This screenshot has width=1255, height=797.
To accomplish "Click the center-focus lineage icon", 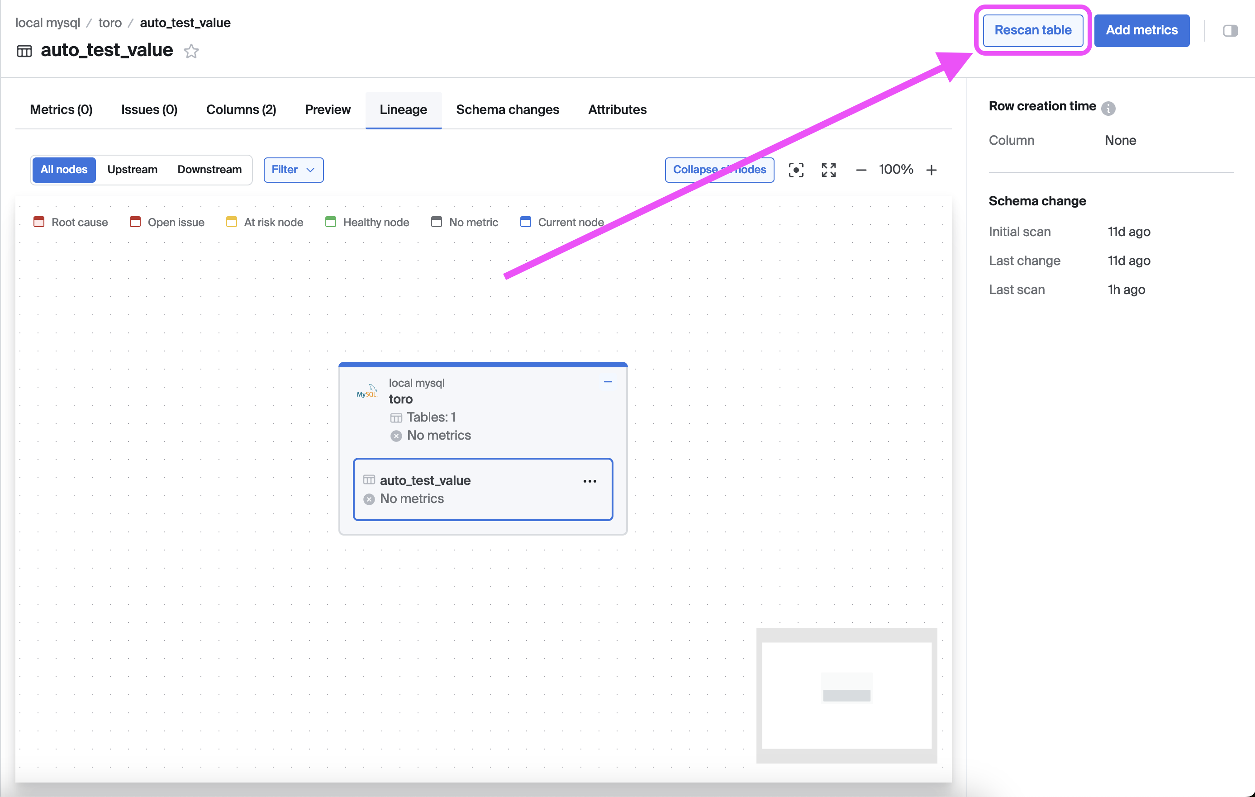I will click(x=796, y=170).
